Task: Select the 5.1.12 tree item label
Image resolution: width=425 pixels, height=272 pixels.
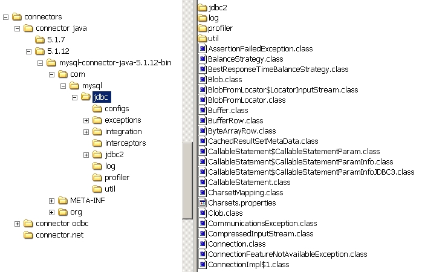Action: click(58, 51)
